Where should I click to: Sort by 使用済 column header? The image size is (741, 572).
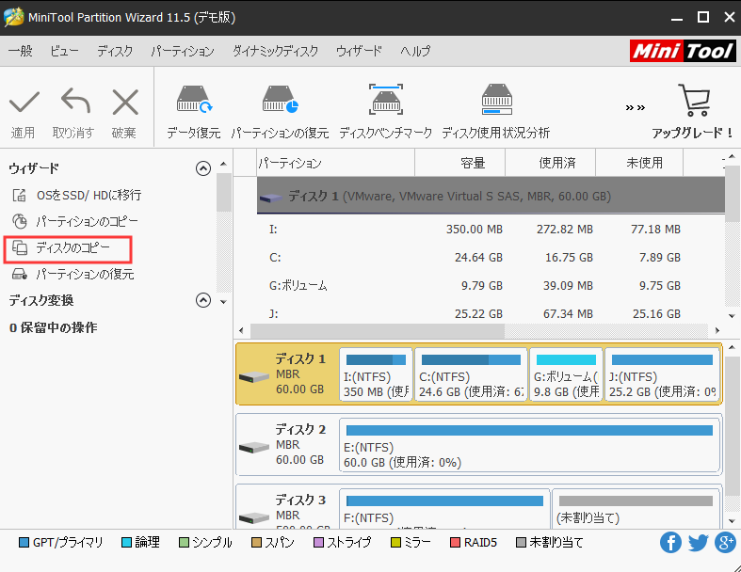(551, 163)
